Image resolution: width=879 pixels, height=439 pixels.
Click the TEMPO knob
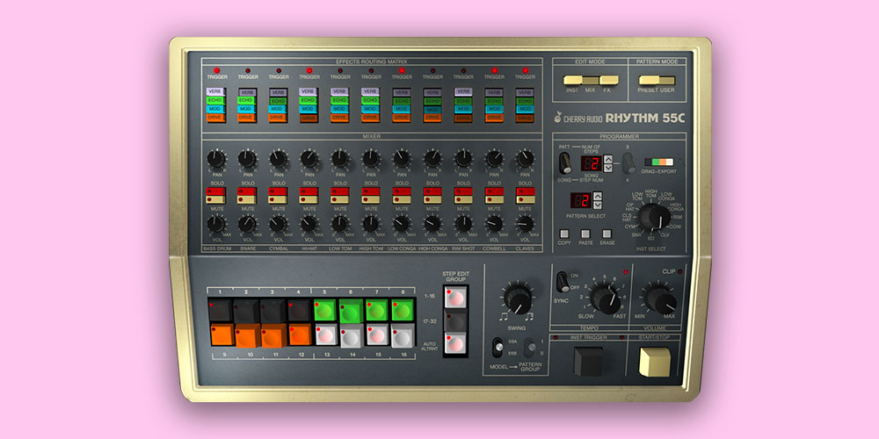point(606,299)
